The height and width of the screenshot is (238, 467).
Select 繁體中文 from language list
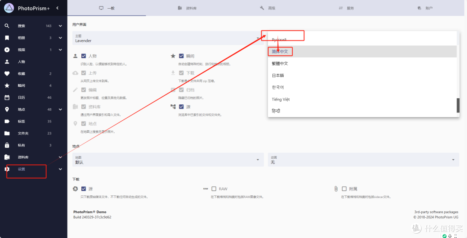pos(280,63)
